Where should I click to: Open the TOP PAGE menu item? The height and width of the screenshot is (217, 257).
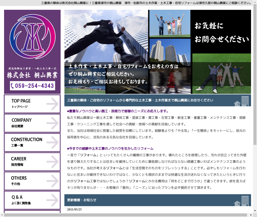pyautogui.click(x=32, y=104)
